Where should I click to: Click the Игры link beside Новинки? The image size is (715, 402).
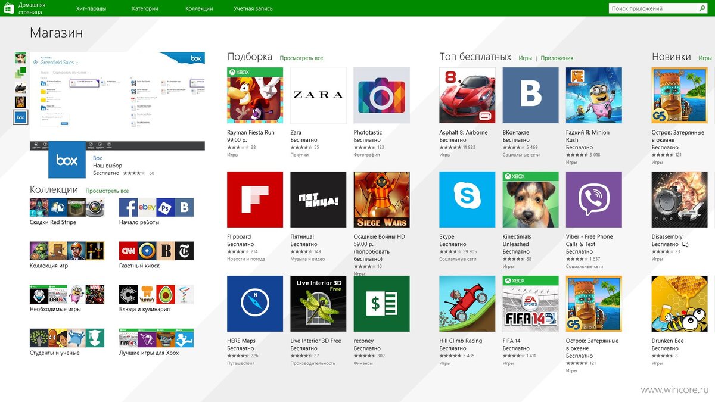coord(705,58)
